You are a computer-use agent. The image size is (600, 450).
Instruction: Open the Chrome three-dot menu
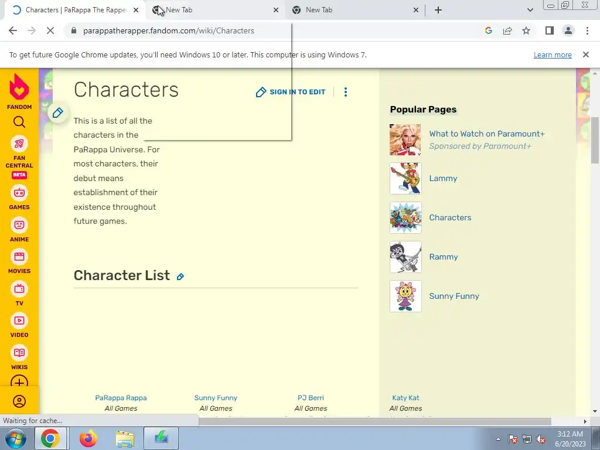[x=587, y=30]
